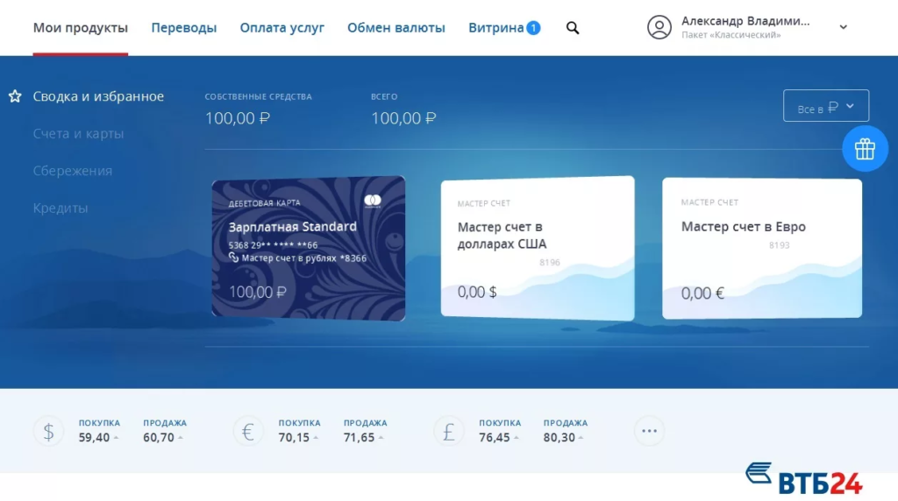This screenshot has width=898, height=501.
Task: Open the Обмен валюты tab
Action: click(x=396, y=27)
